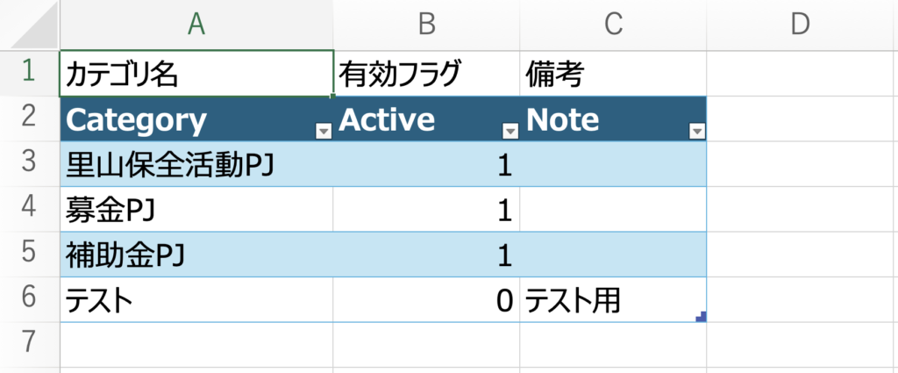Select row 1 header
The width and height of the screenshot is (898, 373).
29,74
